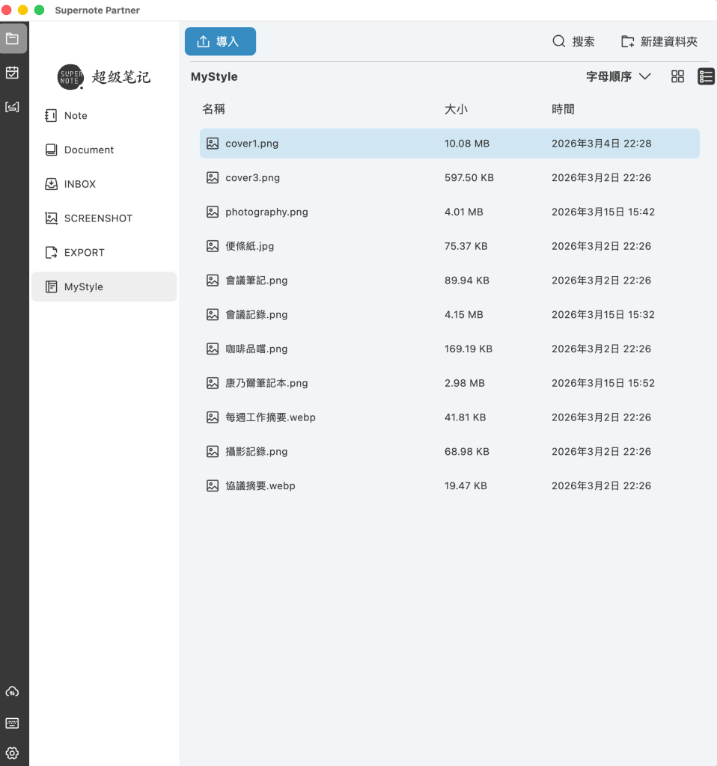Click image icon of 會議記錄.png
Viewport: 717px width, 766px height.
pos(212,315)
